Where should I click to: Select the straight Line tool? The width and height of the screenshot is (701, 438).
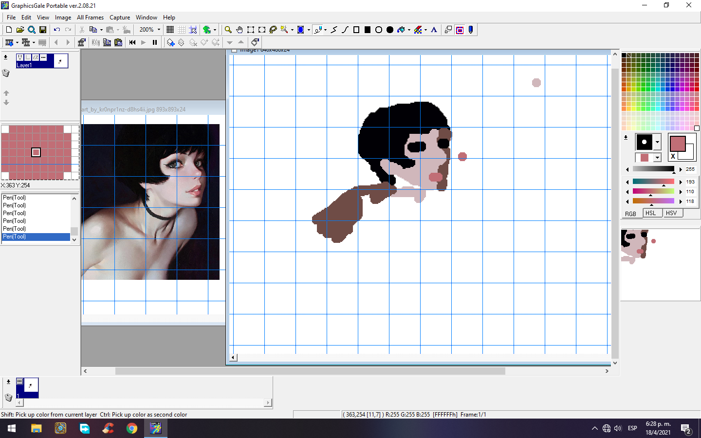[x=334, y=30]
